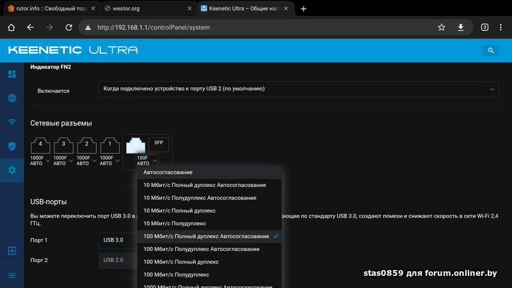Expand the hamburger menu at sidebar bottom
The image size is (512, 288).
click(x=12, y=275)
